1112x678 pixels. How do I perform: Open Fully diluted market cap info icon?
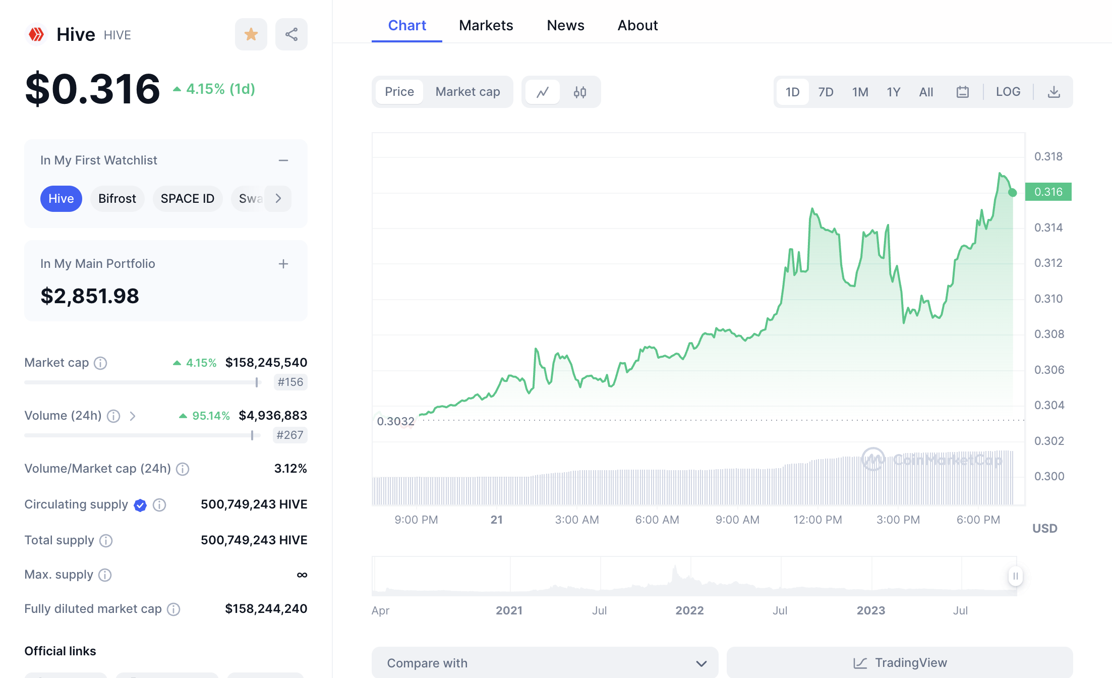click(173, 609)
